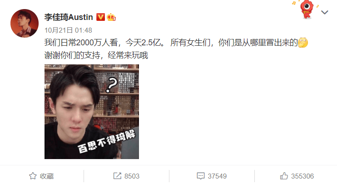337x184 pixels.
Task: Open the 8503 reposts list
Action: [132, 176]
